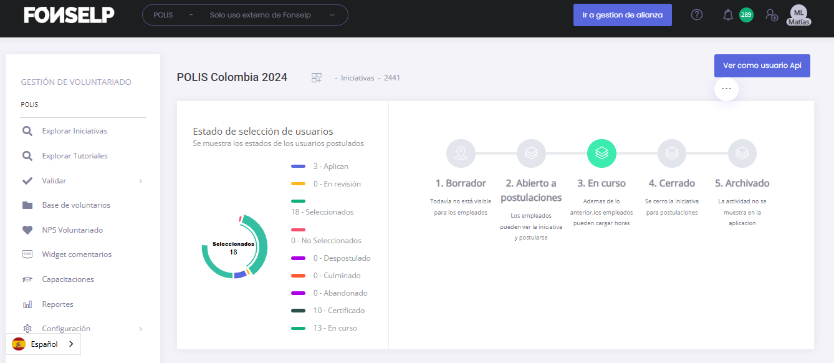Click the Ver como usuario Api button

tap(762, 65)
